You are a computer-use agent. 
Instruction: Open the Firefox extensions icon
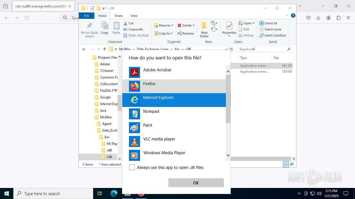(x=338, y=18)
